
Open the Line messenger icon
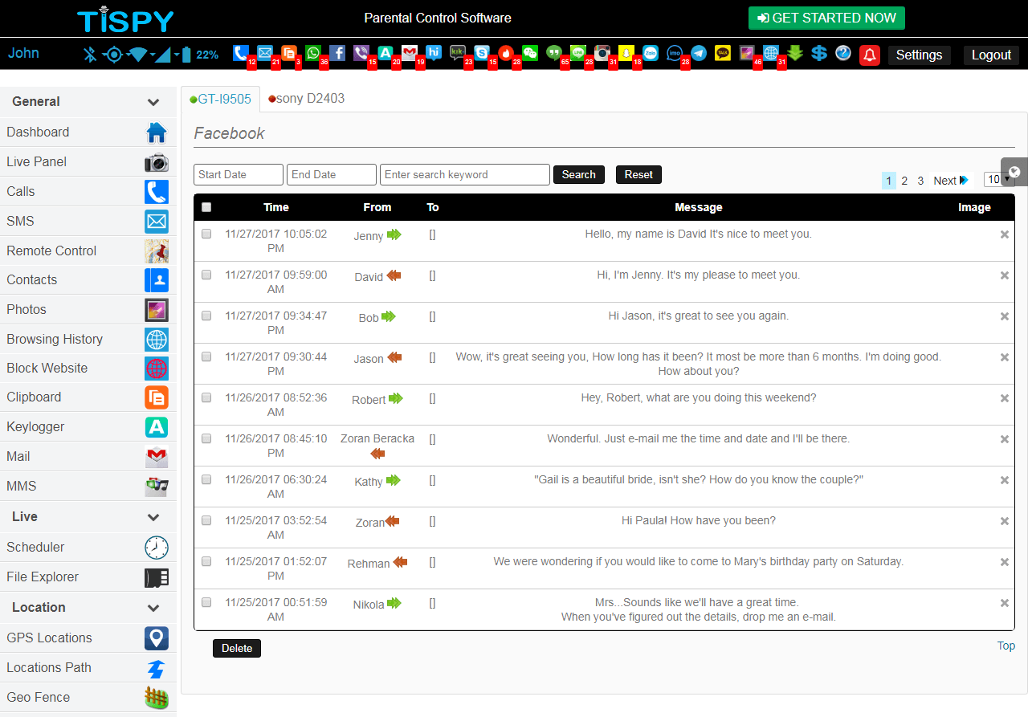pos(578,53)
